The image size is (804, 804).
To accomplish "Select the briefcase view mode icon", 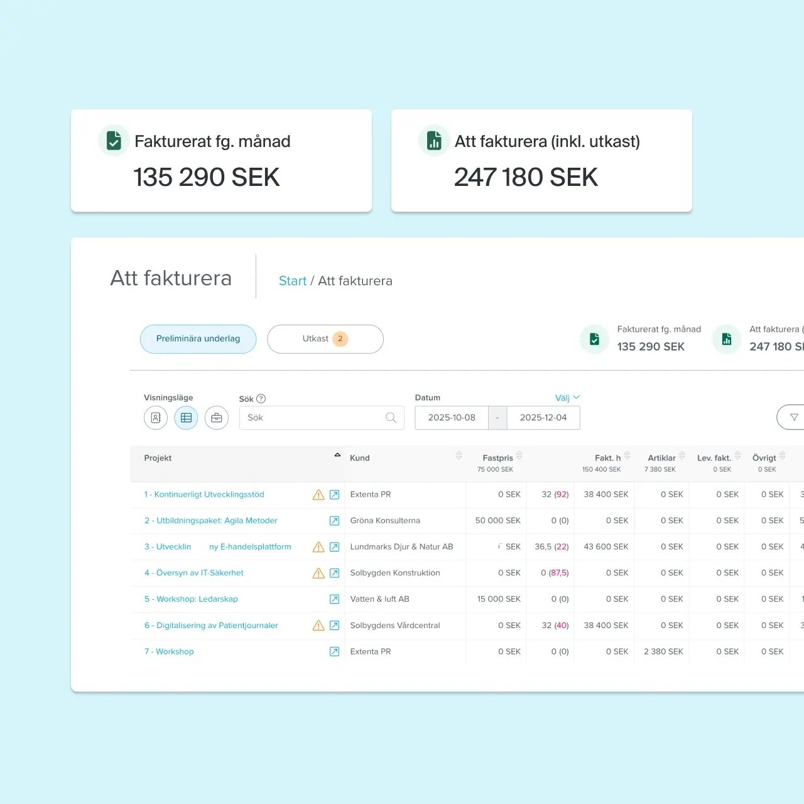I will pos(217,418).
